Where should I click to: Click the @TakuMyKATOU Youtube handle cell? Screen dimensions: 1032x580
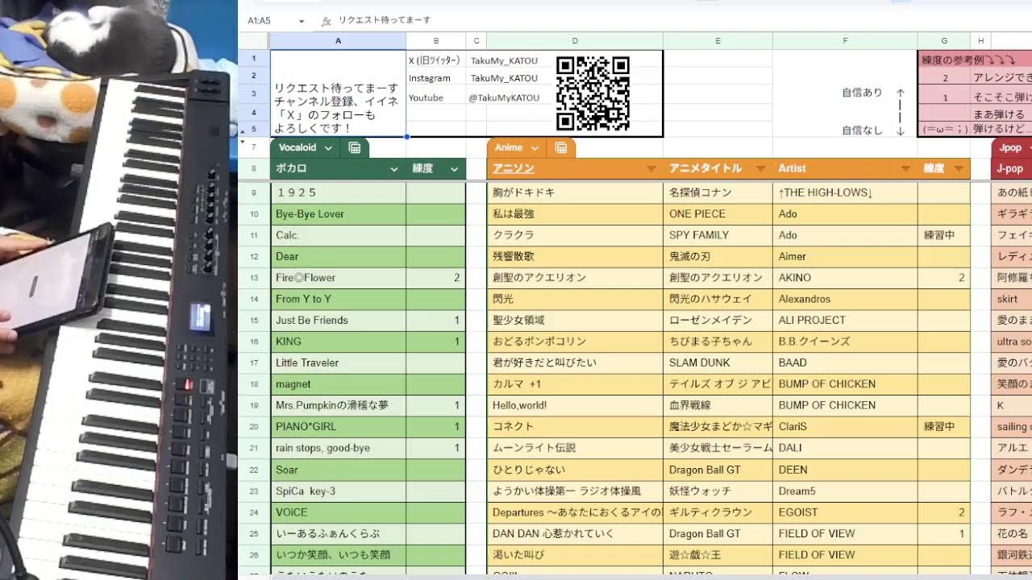(504, 97)
